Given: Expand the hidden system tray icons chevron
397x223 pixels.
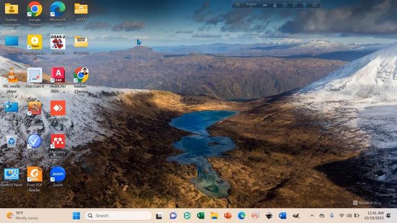Looking at the screenshot, I should click(312, 216).
